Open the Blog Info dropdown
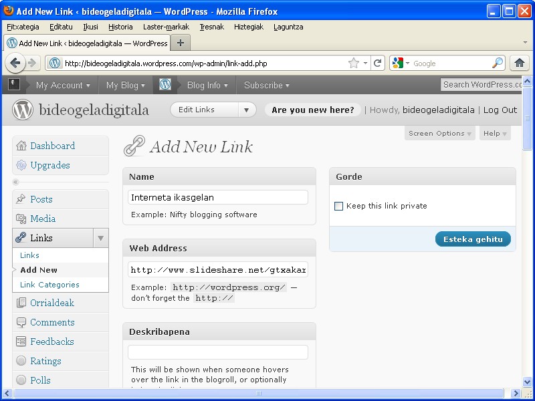This screenshot has height=401, width=535. (x=207, y=85)
